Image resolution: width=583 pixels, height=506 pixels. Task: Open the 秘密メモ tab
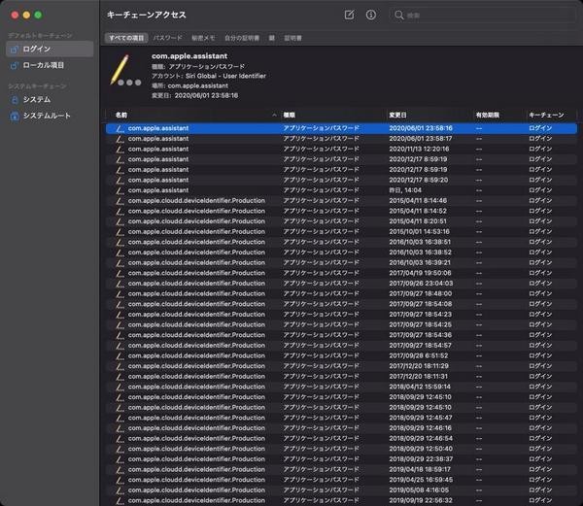pos(203,38)
